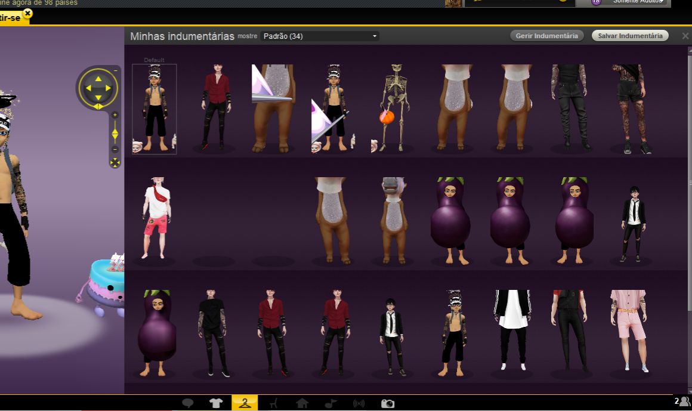Image resolution: width=692 pixels, height=411 pixels.
Task: Rotate camera left with the left arrow
Action: tap(88, 88)
